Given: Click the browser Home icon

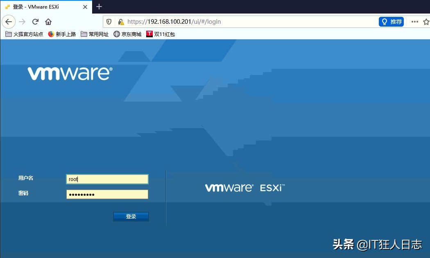Looking at the screenshot, I should click(48, 22).
